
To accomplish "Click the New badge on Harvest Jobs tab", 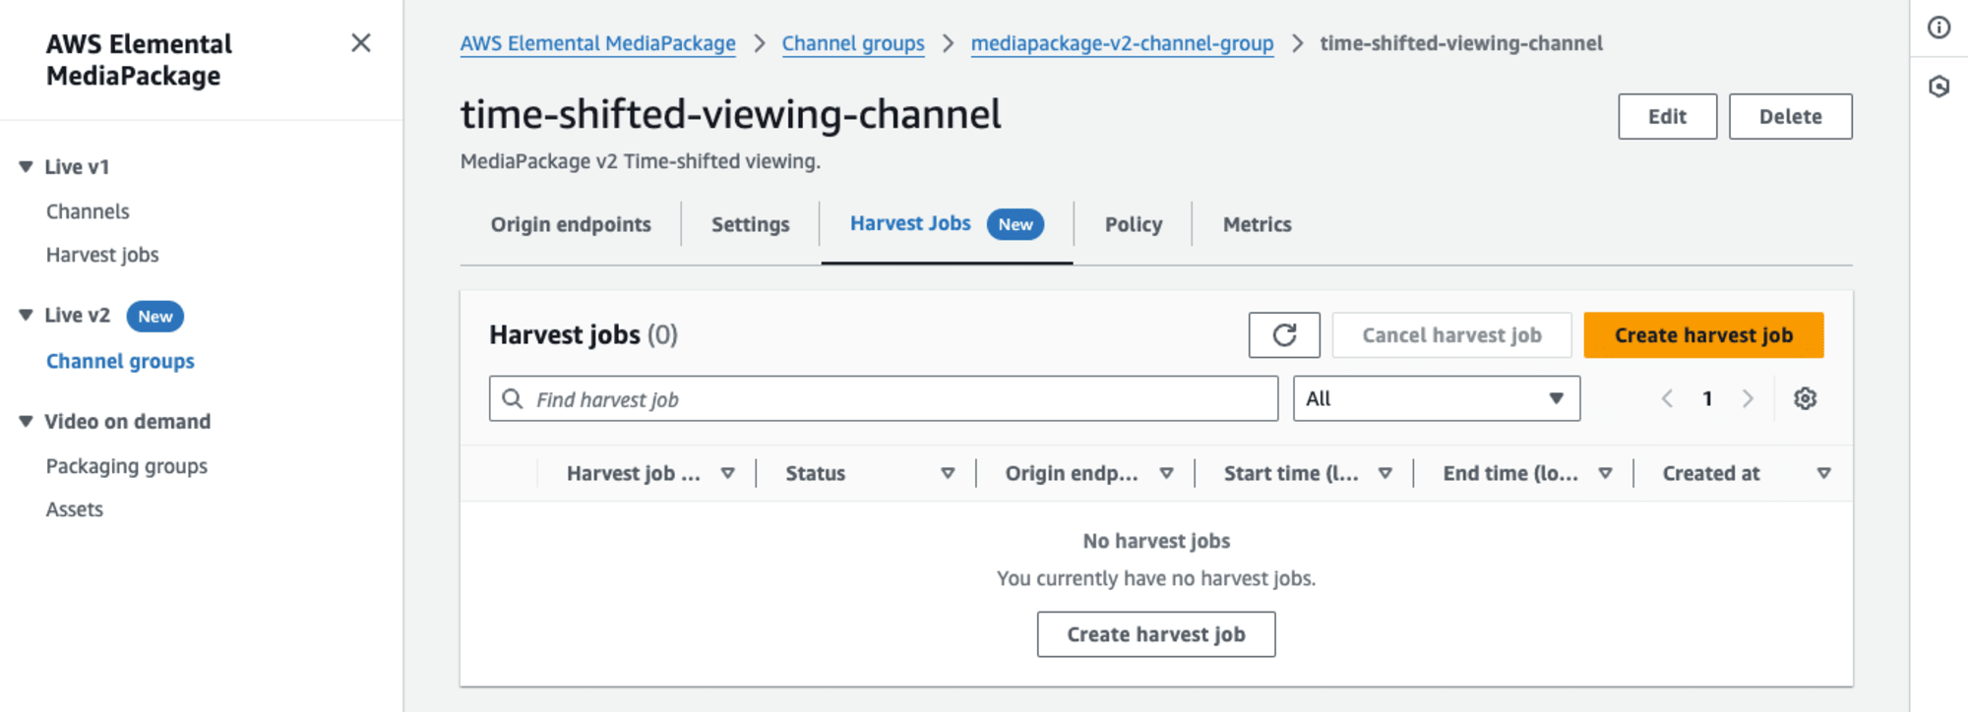I will [x=1015, y=224].
